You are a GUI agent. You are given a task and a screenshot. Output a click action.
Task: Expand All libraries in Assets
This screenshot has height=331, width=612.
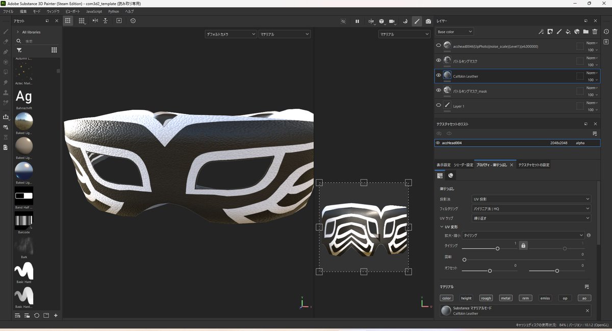coord(18,32)
